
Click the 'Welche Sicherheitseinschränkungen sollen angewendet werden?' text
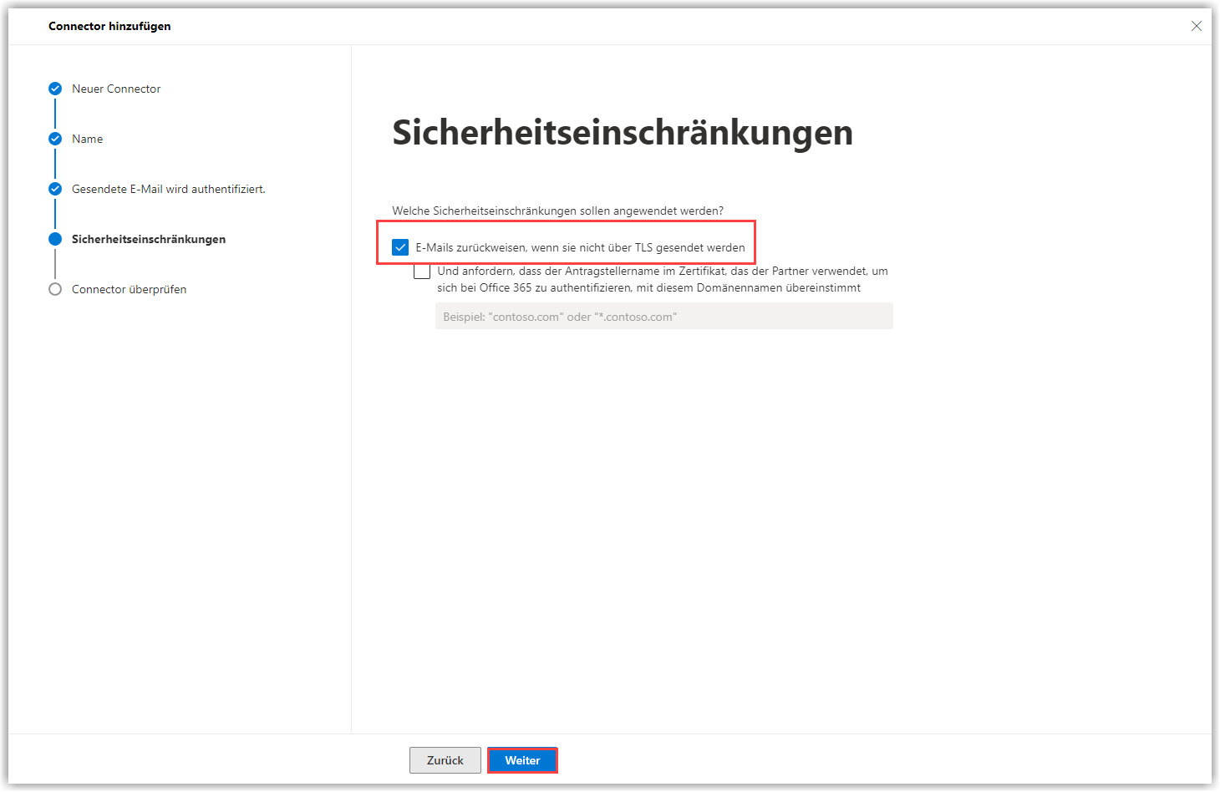tap(558, 211)
